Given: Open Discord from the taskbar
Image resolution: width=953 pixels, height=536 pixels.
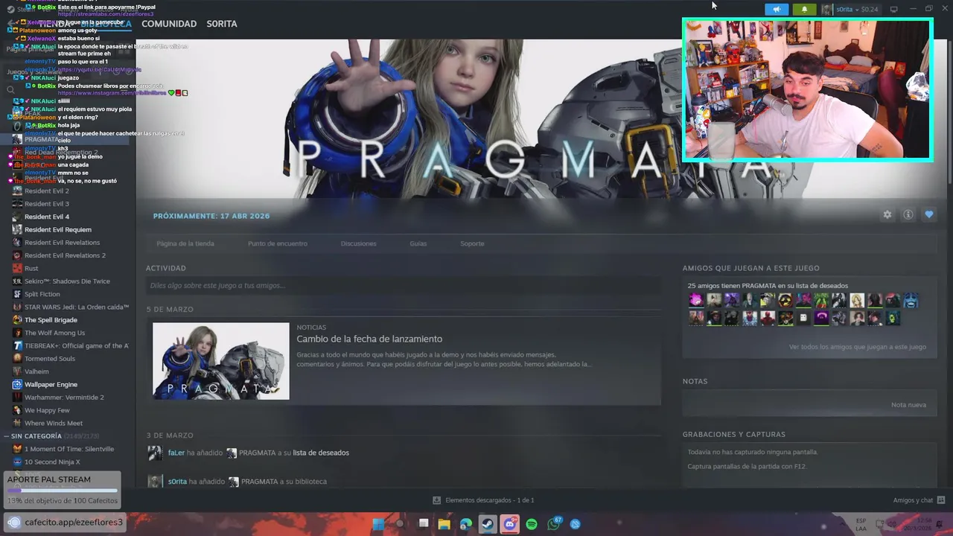Looking at the screenshot, I should tap(510, 524).
